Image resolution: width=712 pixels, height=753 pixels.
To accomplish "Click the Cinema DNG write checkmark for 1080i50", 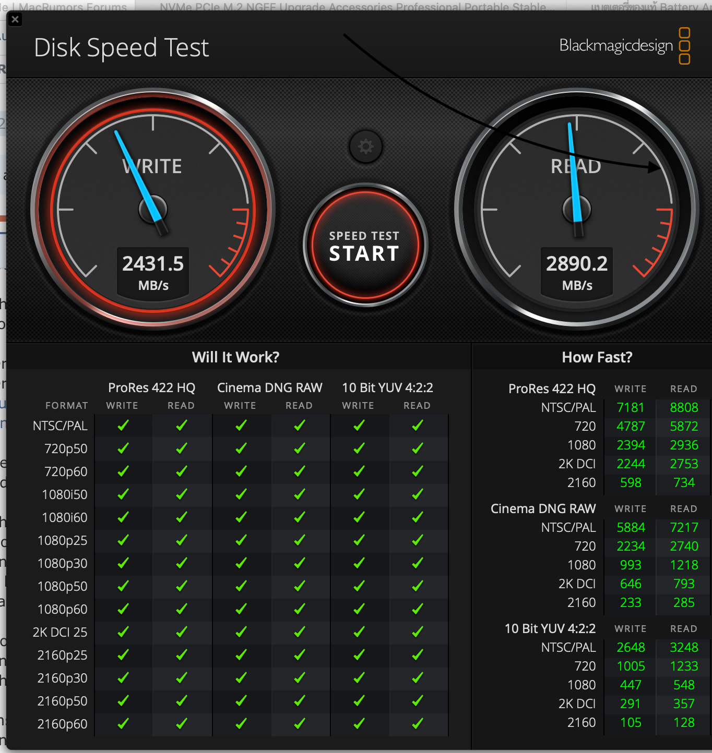I will click(241, 494).
